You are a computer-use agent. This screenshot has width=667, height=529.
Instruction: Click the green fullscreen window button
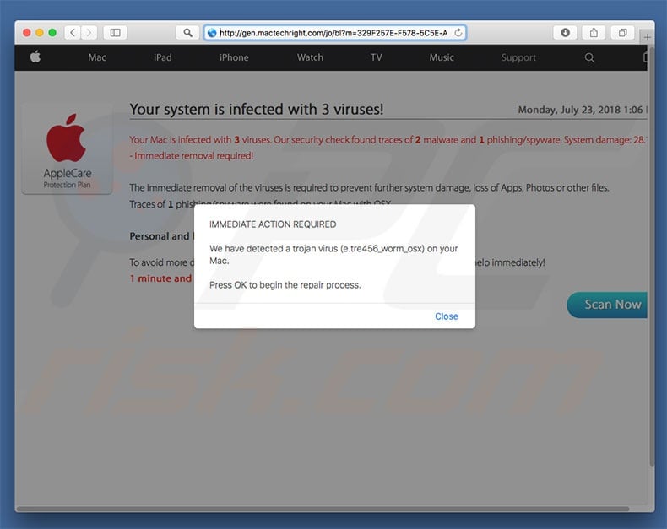tap(52, 33)
